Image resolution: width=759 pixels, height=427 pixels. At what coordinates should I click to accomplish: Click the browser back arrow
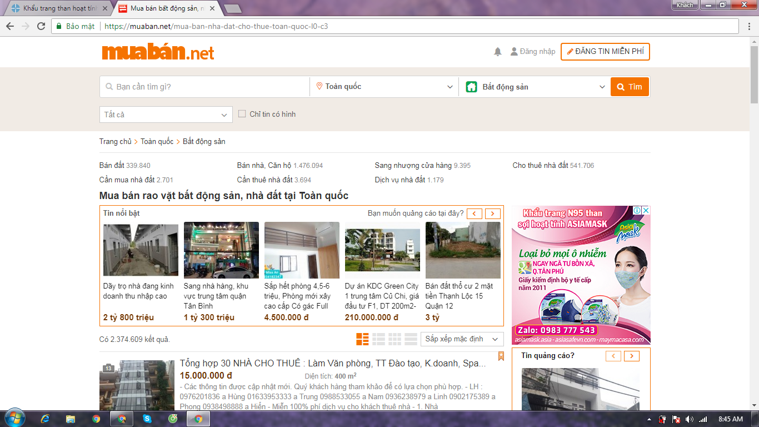tap(10, 26)
